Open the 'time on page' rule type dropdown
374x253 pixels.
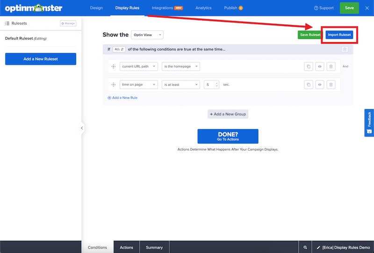click(x=138, y=85)
